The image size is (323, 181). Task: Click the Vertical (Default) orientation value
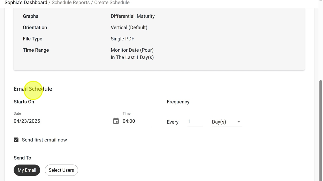coord(129,27)
